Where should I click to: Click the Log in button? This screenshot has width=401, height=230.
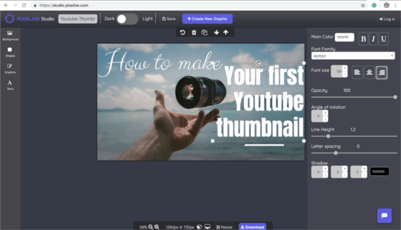[387, 19]
